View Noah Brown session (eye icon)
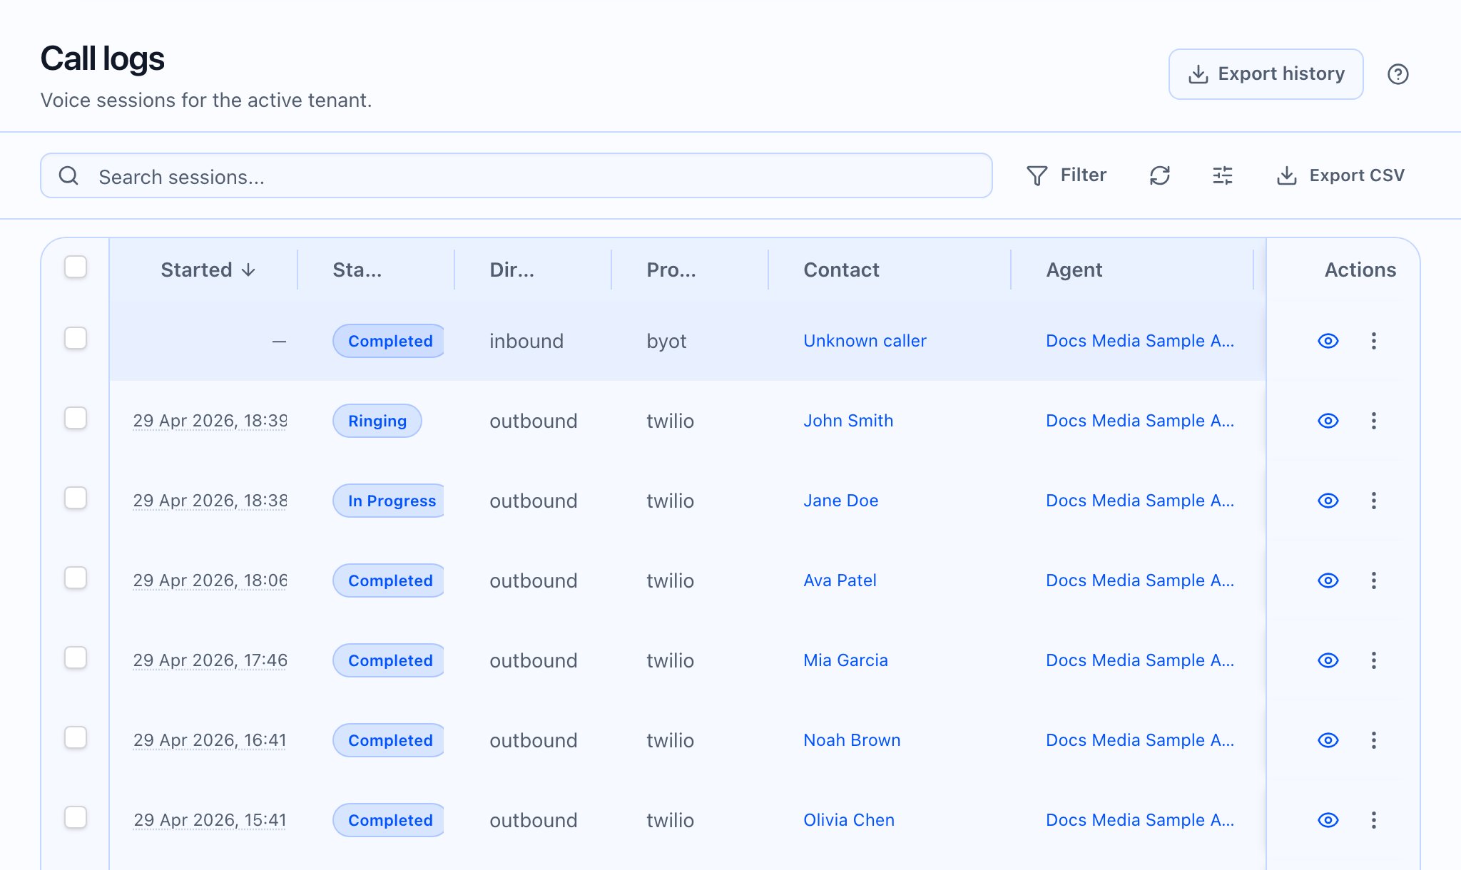1461x870 pixels. [x=1328, y=740]
